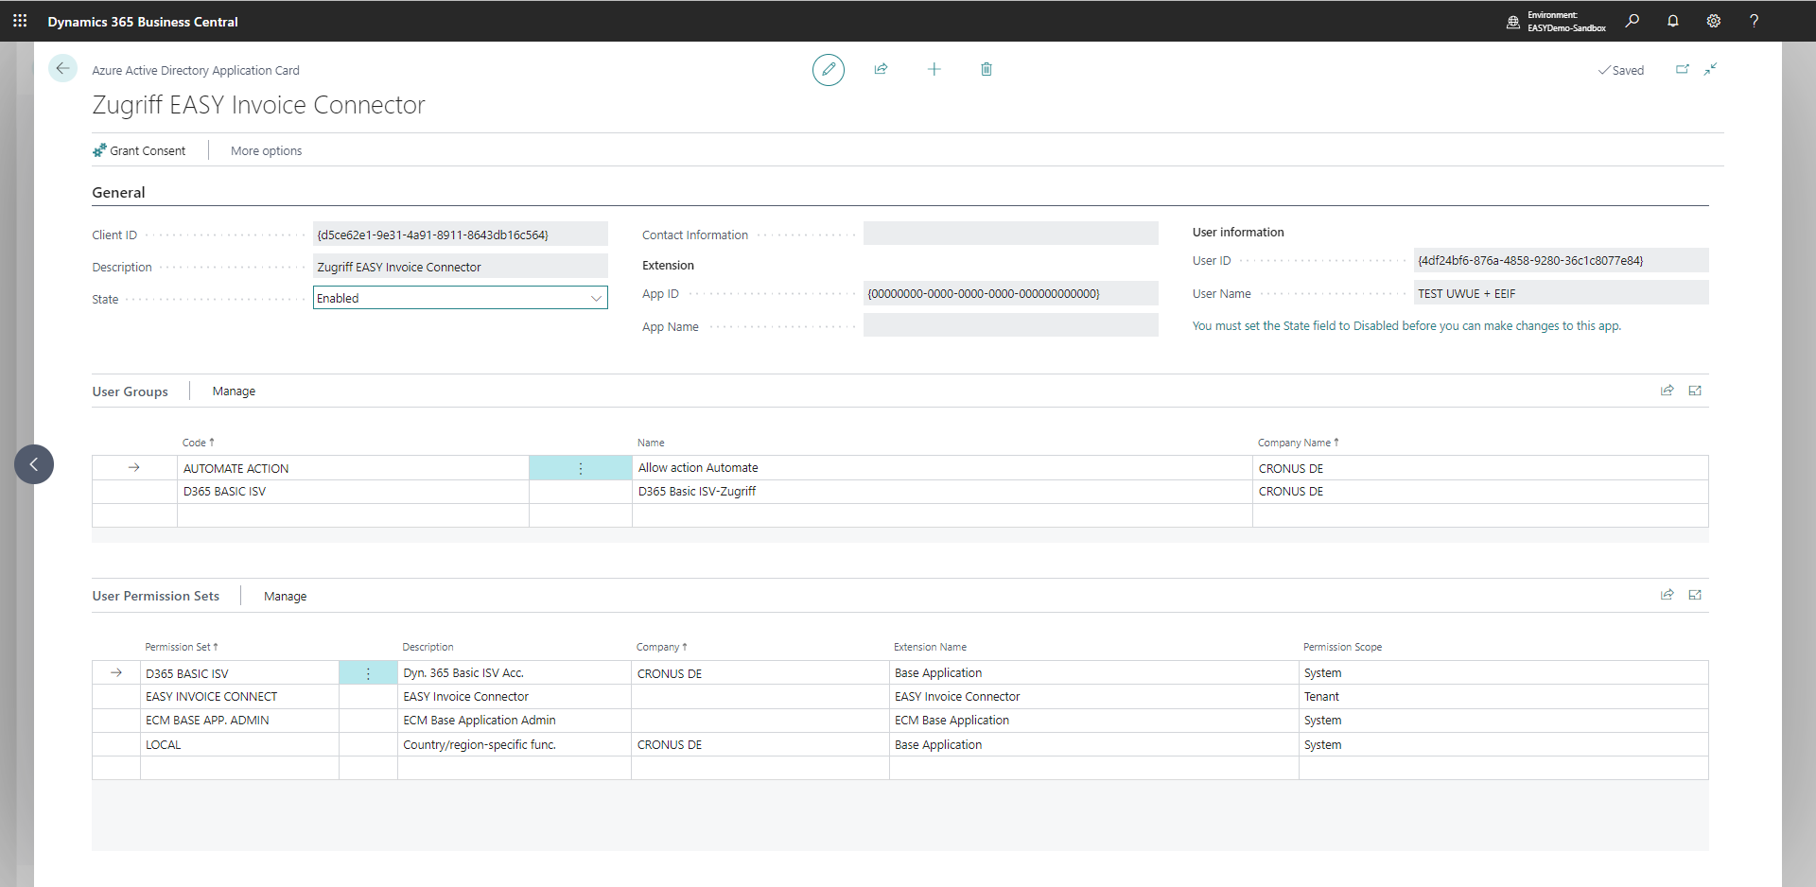1816x887 pixels.
Task: Click the Allow action Automate name cell
Action: click(x=942, y=468)
